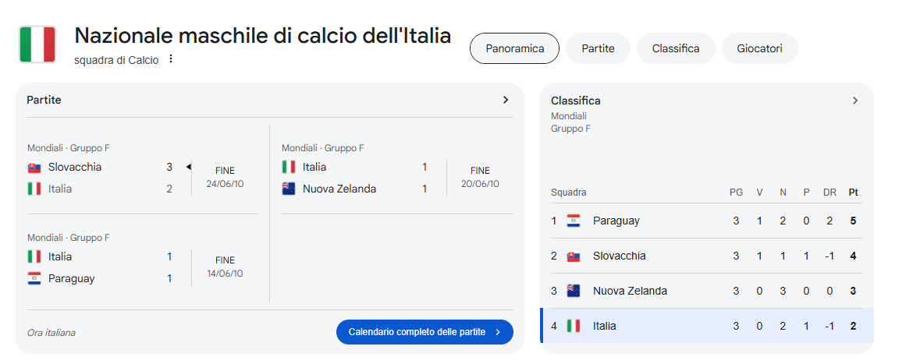Open Calendario completo delle partite

pos(424,332)
